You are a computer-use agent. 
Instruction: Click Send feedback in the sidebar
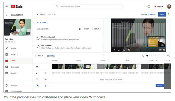16,92
